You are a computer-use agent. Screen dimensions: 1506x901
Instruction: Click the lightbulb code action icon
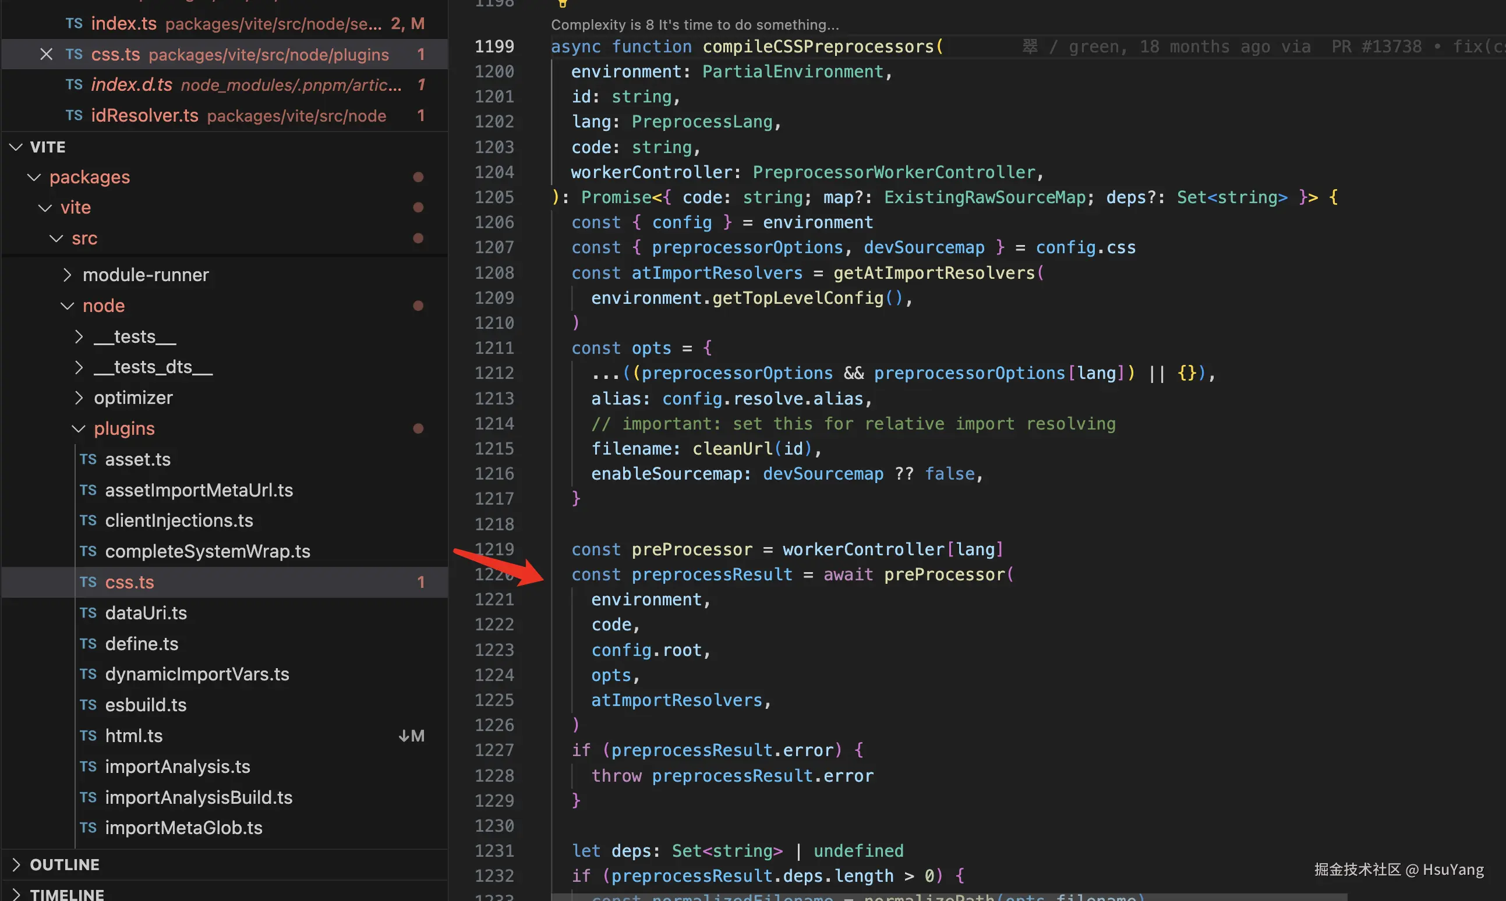click(563, 3)
